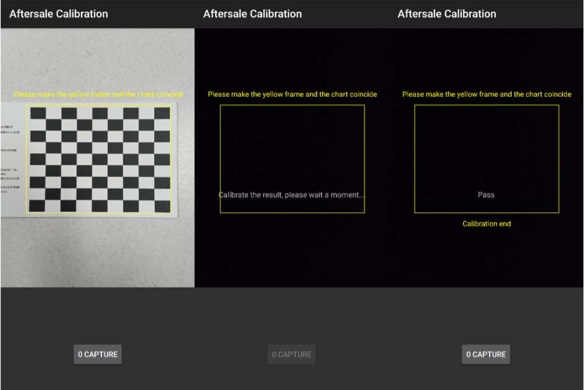Click inside the middle panel's empty yellow frame

(292, 146)
